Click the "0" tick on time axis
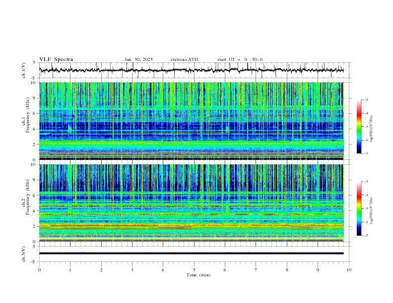The image size is (393, 303). [39, 270]
